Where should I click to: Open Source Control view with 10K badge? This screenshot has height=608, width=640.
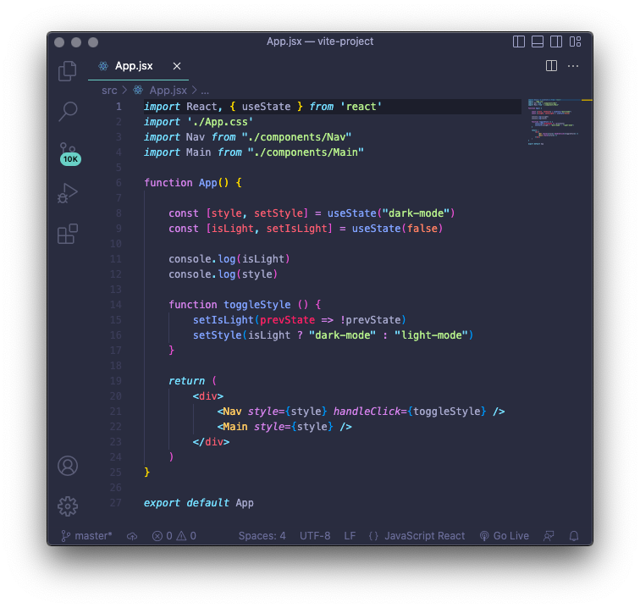69,153
